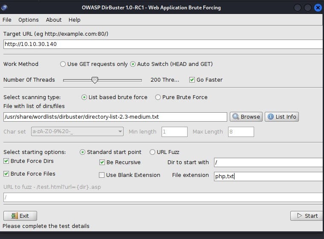This screenshot has width=324, height=239.
Task: Click the Browse button with magnifier icon
Action: [x=246, y=117]
